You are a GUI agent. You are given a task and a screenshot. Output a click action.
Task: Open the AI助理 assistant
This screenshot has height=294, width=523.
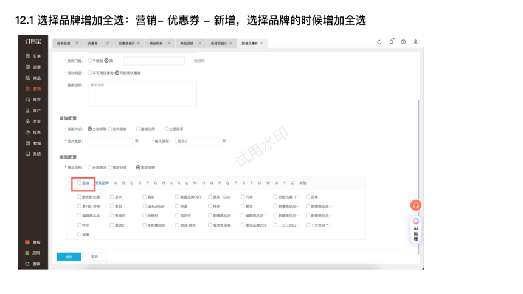click(415, 230)
